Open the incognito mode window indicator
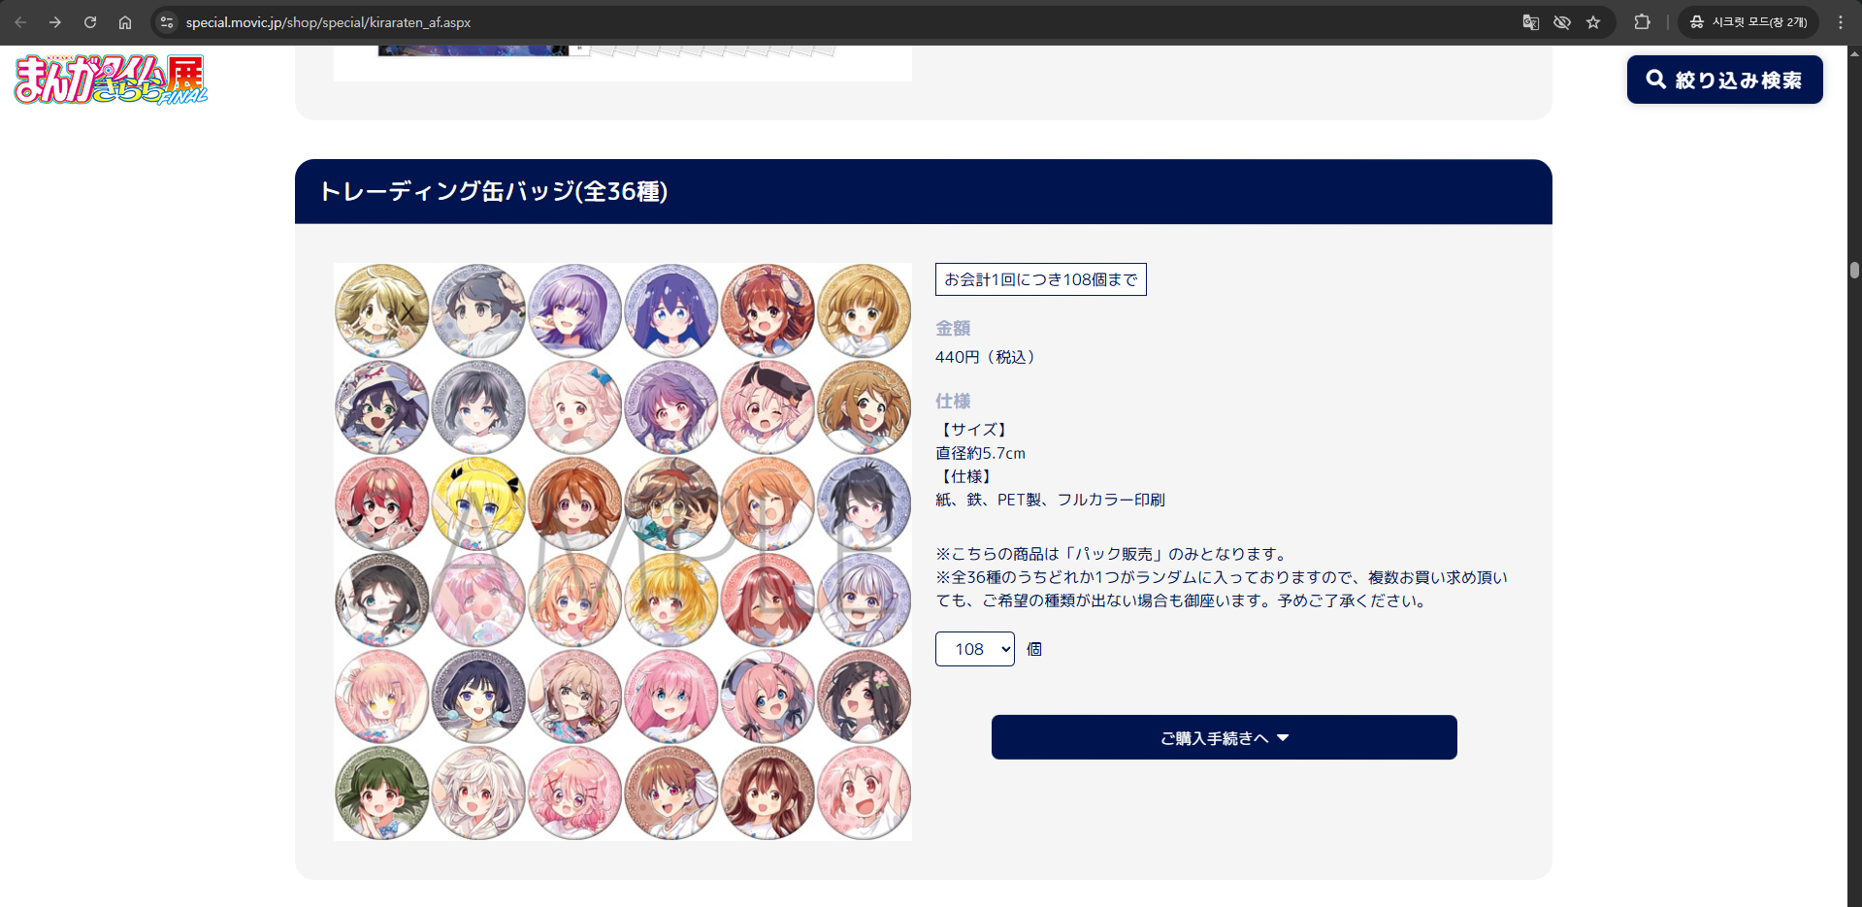Screen dimensions: 1862x907 (1748, 22)
